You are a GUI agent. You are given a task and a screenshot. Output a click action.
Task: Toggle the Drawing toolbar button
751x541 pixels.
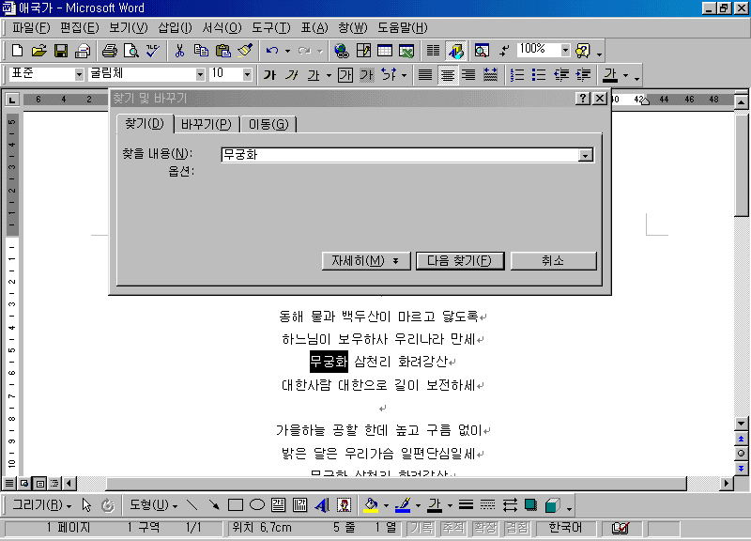pos(455,51)
